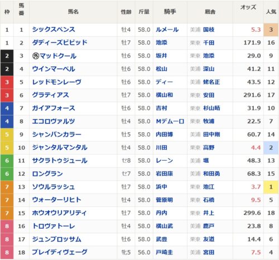
Task: Click the black frame 2 cell for ウインマーベル
Action: tap(7, 69)
